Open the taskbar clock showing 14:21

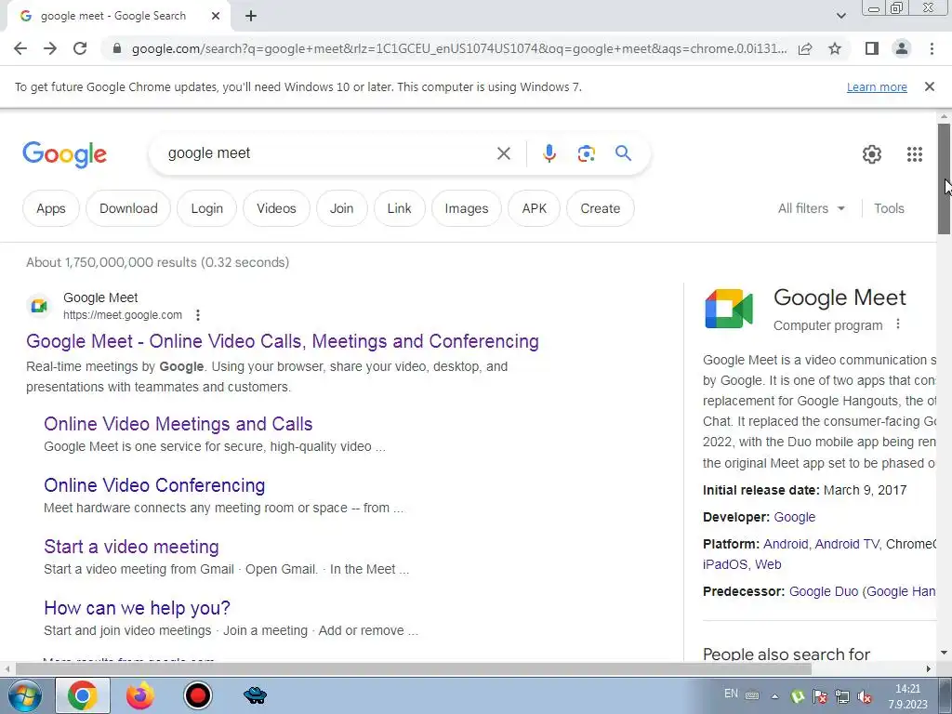907,696
